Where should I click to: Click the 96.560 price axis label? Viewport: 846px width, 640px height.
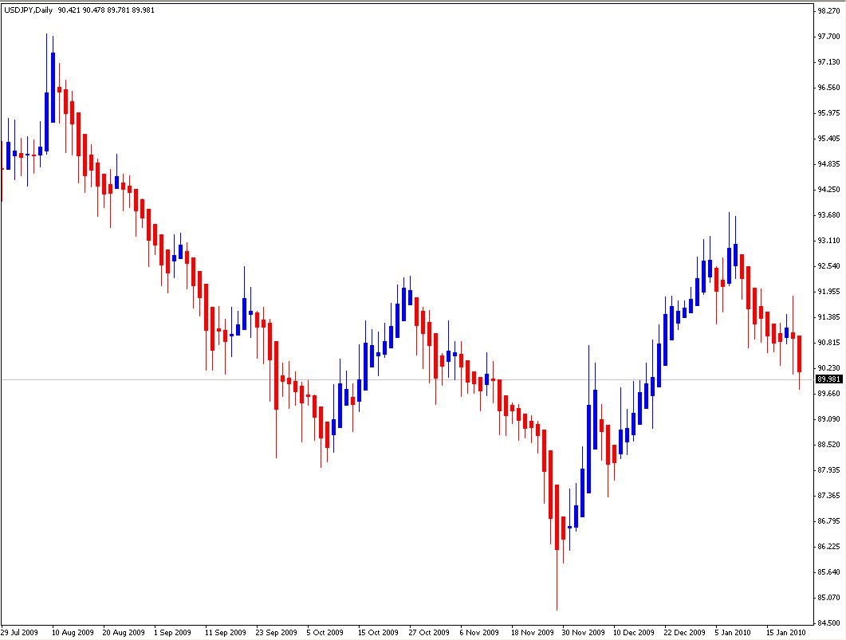[828, 88]
